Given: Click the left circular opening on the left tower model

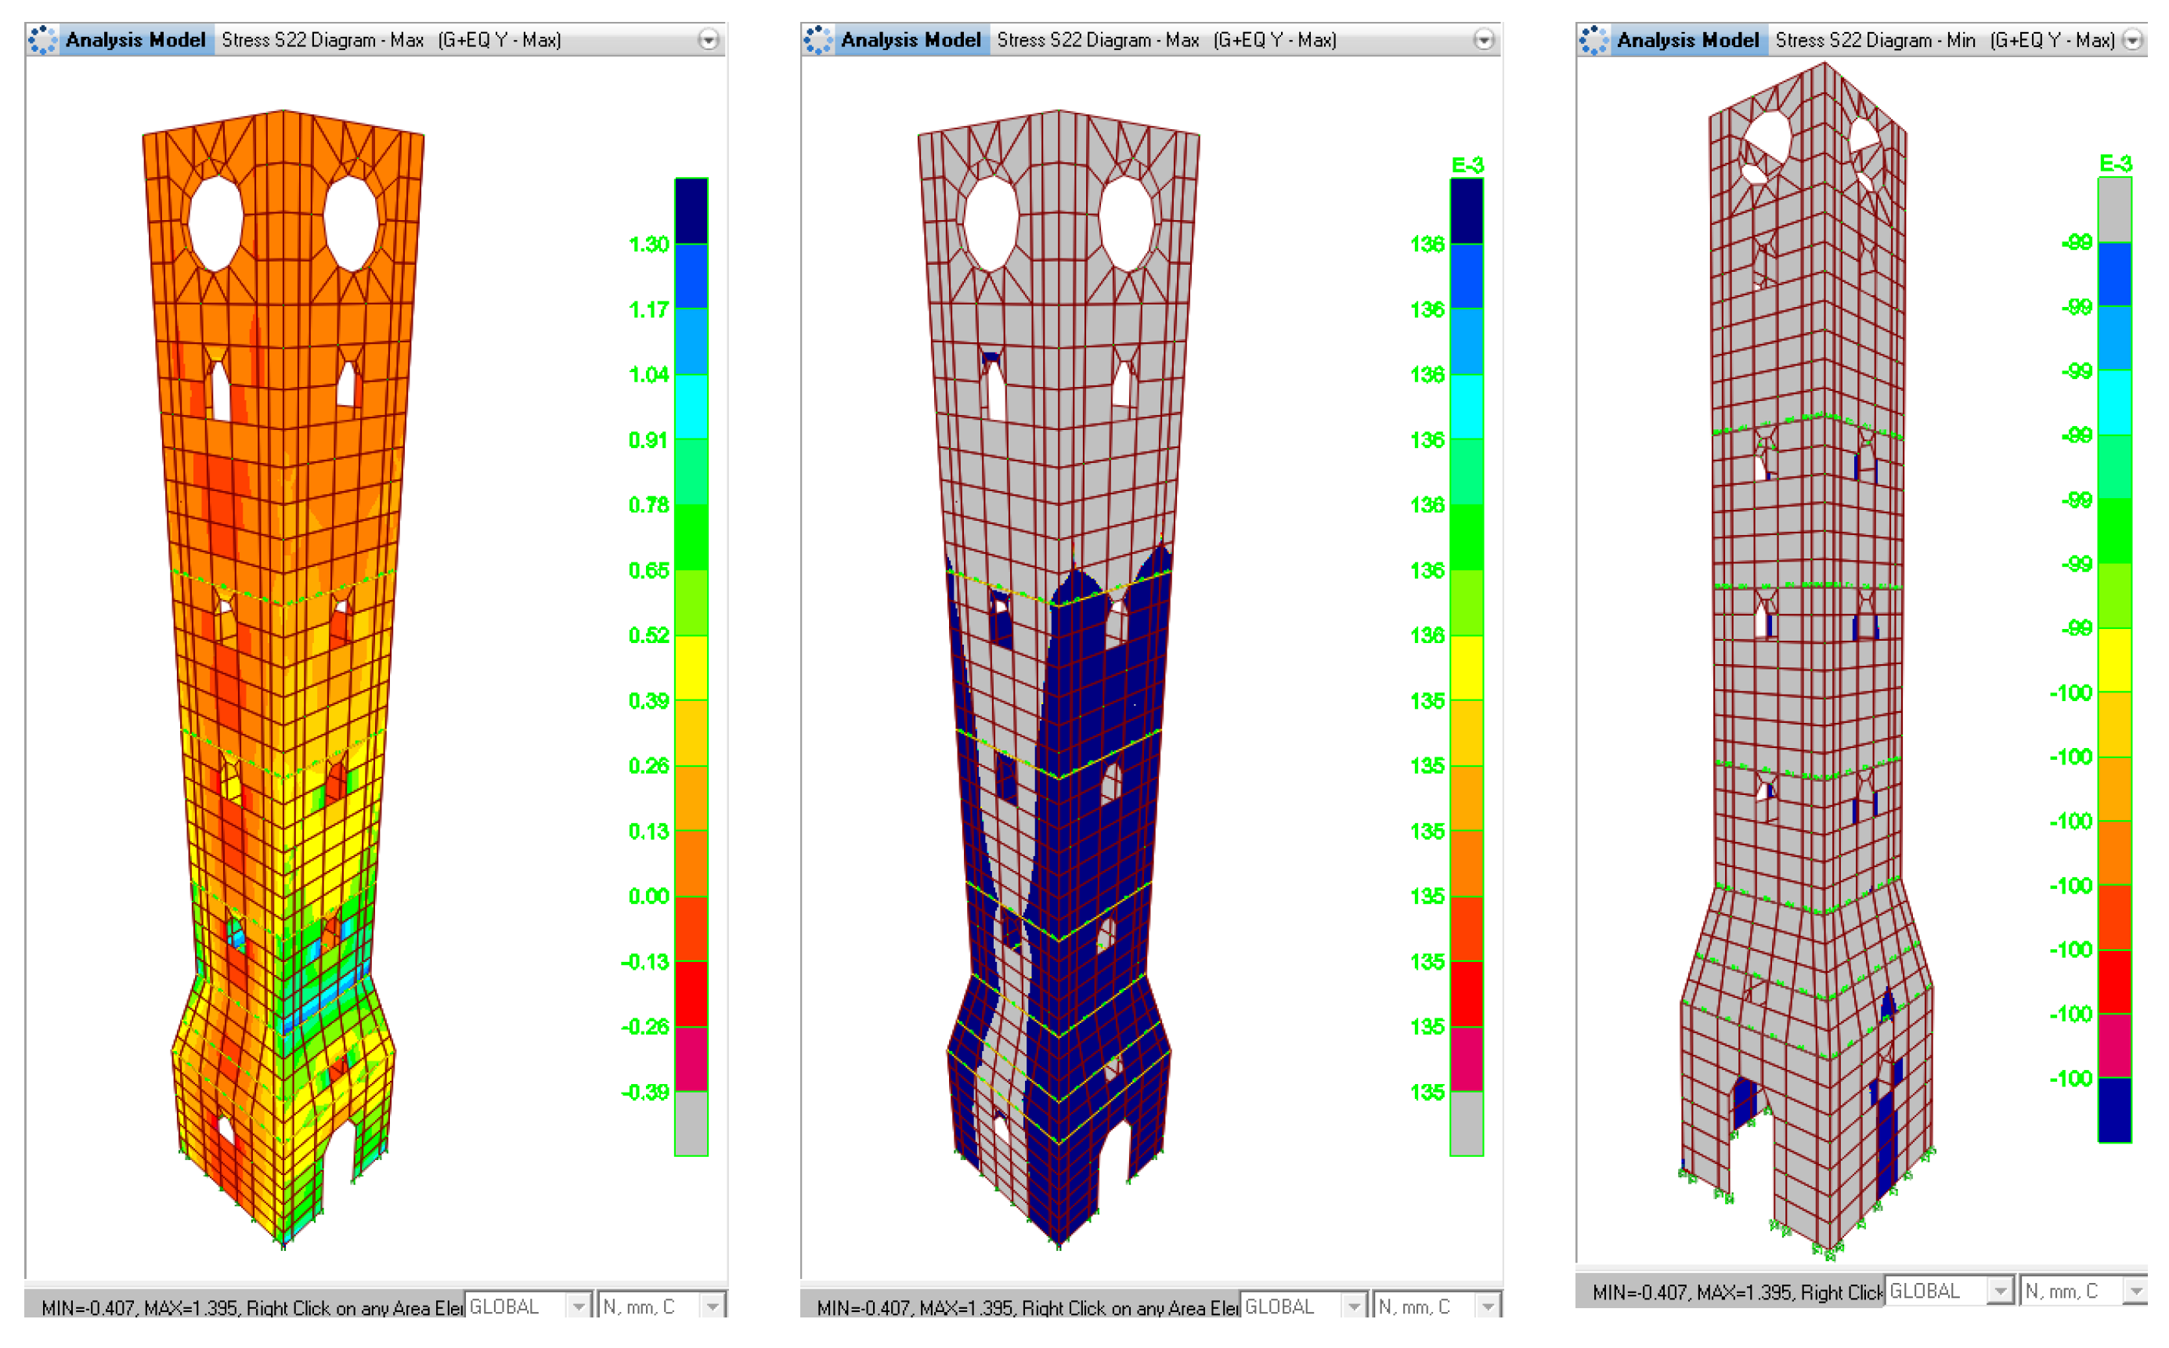Looking at the screenshot, I should [215, 223].
